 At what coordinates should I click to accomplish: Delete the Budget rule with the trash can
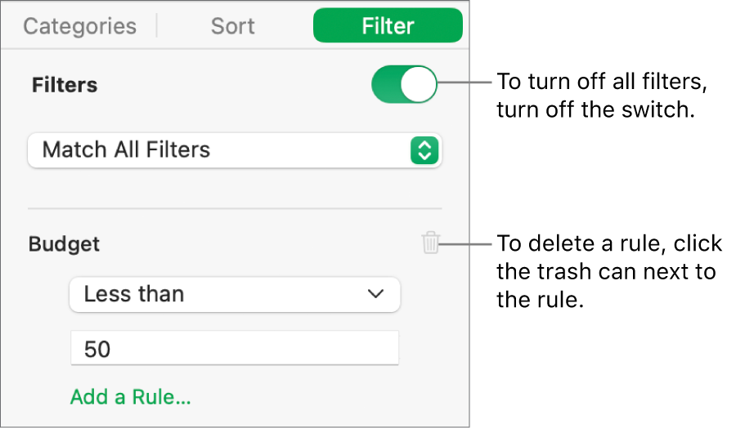point(431,243)
